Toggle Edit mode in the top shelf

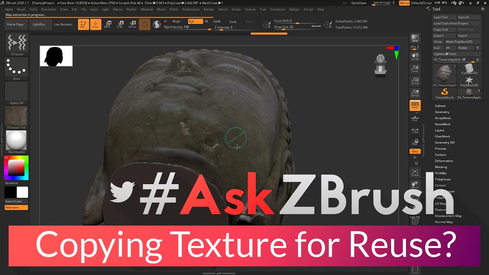click(x=83, y=24)
